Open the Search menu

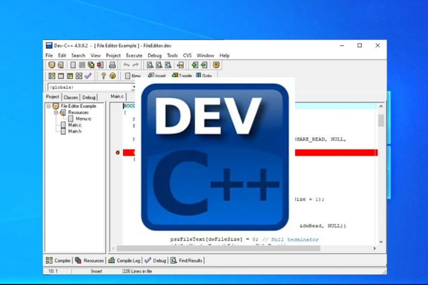click(78, 56)
